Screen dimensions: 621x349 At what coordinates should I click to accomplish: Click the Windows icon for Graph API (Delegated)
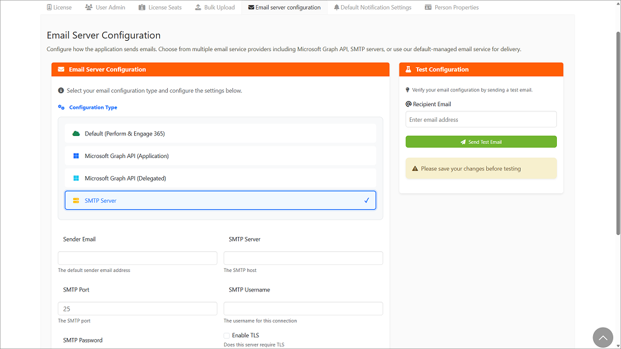(x=76, y=178)
